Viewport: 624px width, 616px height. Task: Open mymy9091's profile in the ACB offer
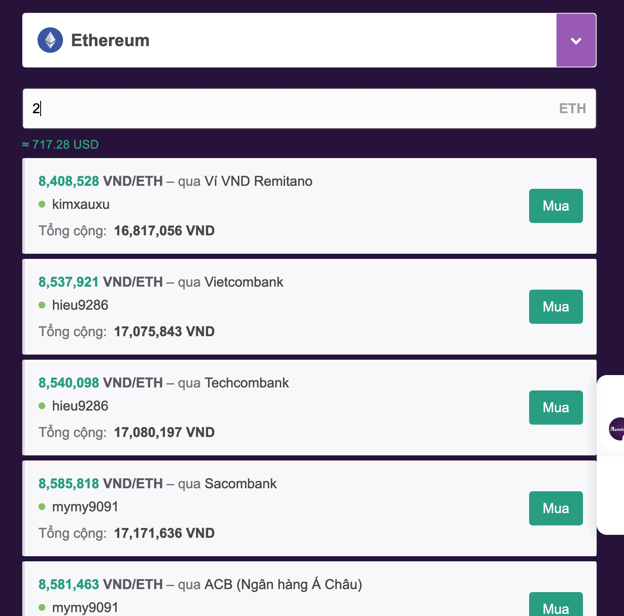[x=85, y=607]
